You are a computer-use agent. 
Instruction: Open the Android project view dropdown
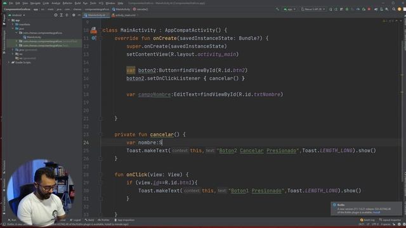pyautogui.click(x=17, y=15)
